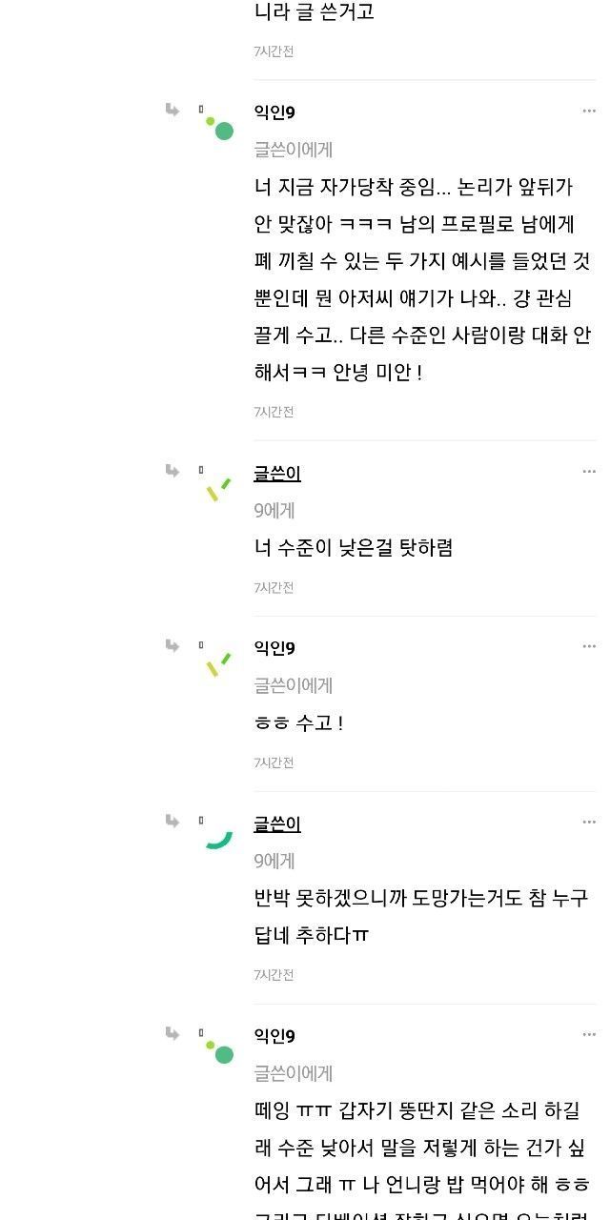Click avatar of the 'ㅎㅎ 수고 !' commenter
610x1220 pixels.
[x=218, y=663]
